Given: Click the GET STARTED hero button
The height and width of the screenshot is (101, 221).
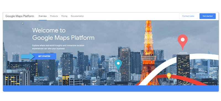Looking at the screenshot, I should click(44, 56).
